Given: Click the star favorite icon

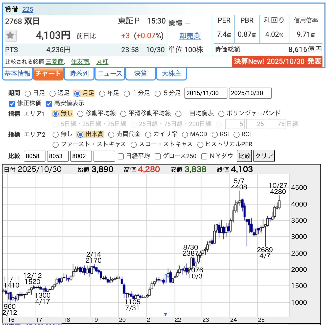Looking at the screenshot, I should (x=11, y=35).
